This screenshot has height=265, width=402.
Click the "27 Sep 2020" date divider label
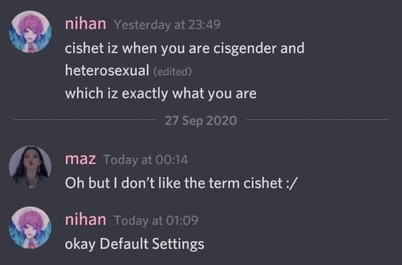201,121
